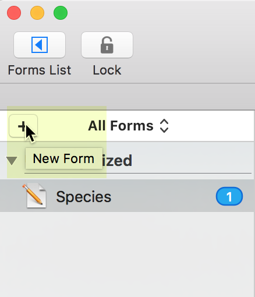This screenshot has width=255, height=297.
Task: Open the All Forms category dropdown
Action: [128, 126]
